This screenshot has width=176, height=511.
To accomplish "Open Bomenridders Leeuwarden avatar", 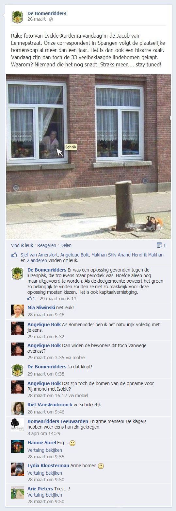I will 18,425.
